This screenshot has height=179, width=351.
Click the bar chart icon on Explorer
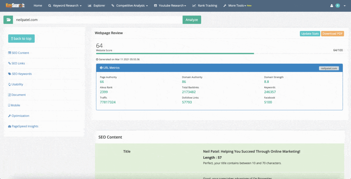(x=89, y=5)
